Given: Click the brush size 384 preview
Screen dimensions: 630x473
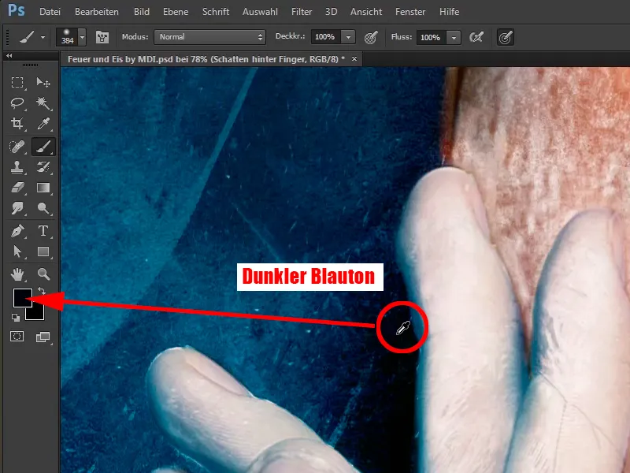Looking at the screenshot, I should [x=67, y=37].
